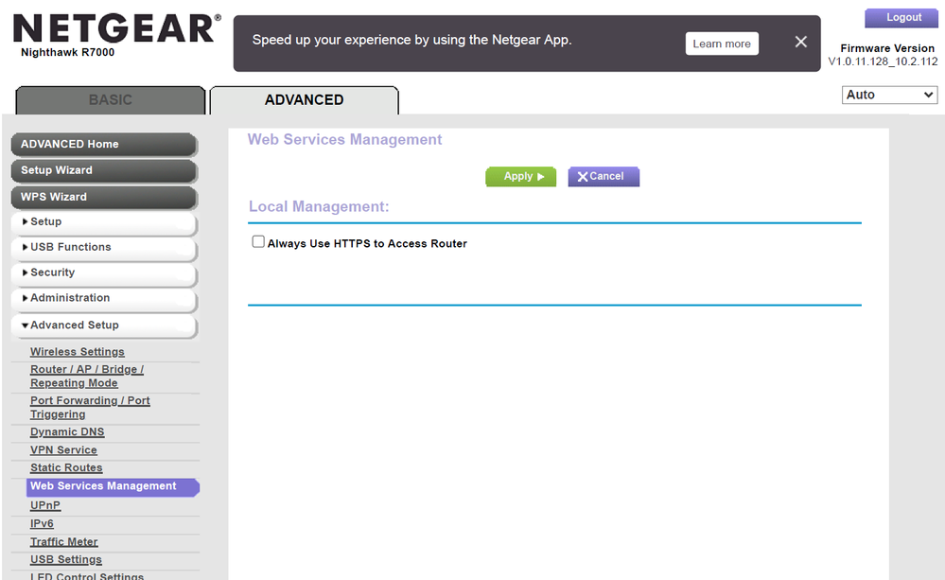This screenshot has width=945, height=580.
Task: Switch to the BASIC tab
Action: [x=111, y=100]
